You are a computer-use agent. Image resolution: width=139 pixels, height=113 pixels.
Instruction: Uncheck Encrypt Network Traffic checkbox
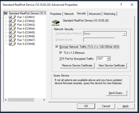pos(57,47)
